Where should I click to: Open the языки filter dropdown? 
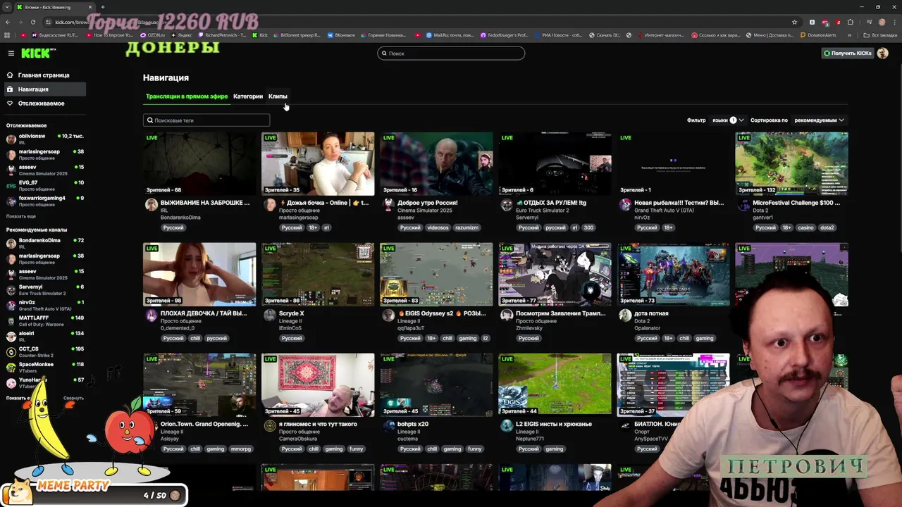(727, 120)
